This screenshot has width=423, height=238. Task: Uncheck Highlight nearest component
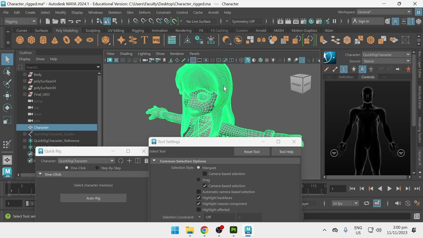click(x=199, y=204)
